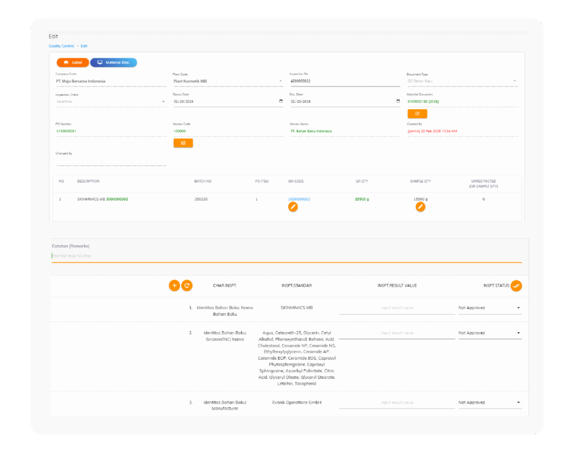Click the edit icon under Vendor Code
Screen dimensions: 574x450
[183, 143]
